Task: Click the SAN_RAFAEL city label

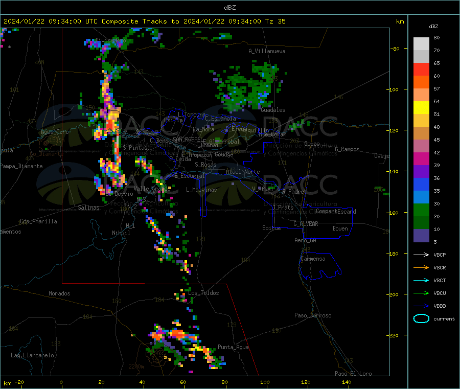Action: pyautogui.click(x=188, y=139)
